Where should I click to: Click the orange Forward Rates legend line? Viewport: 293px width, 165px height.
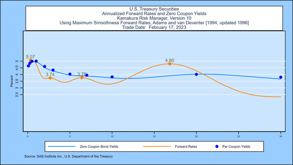[x=157, y=147]
